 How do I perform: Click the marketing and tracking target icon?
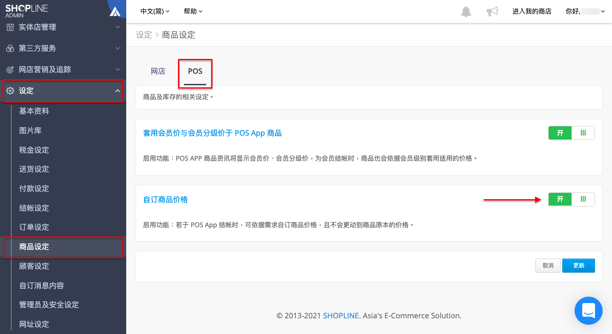coord(10,70)
